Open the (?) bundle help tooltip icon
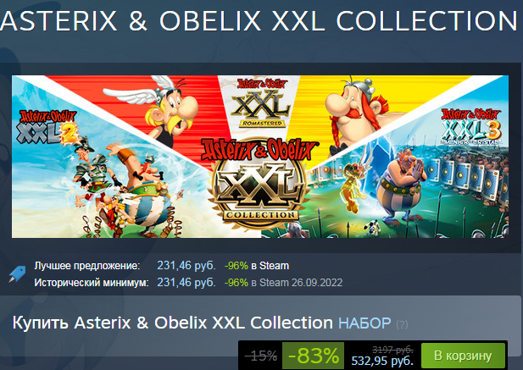The height and width of the screenshot is (370, 523). [x=402, y=324]
